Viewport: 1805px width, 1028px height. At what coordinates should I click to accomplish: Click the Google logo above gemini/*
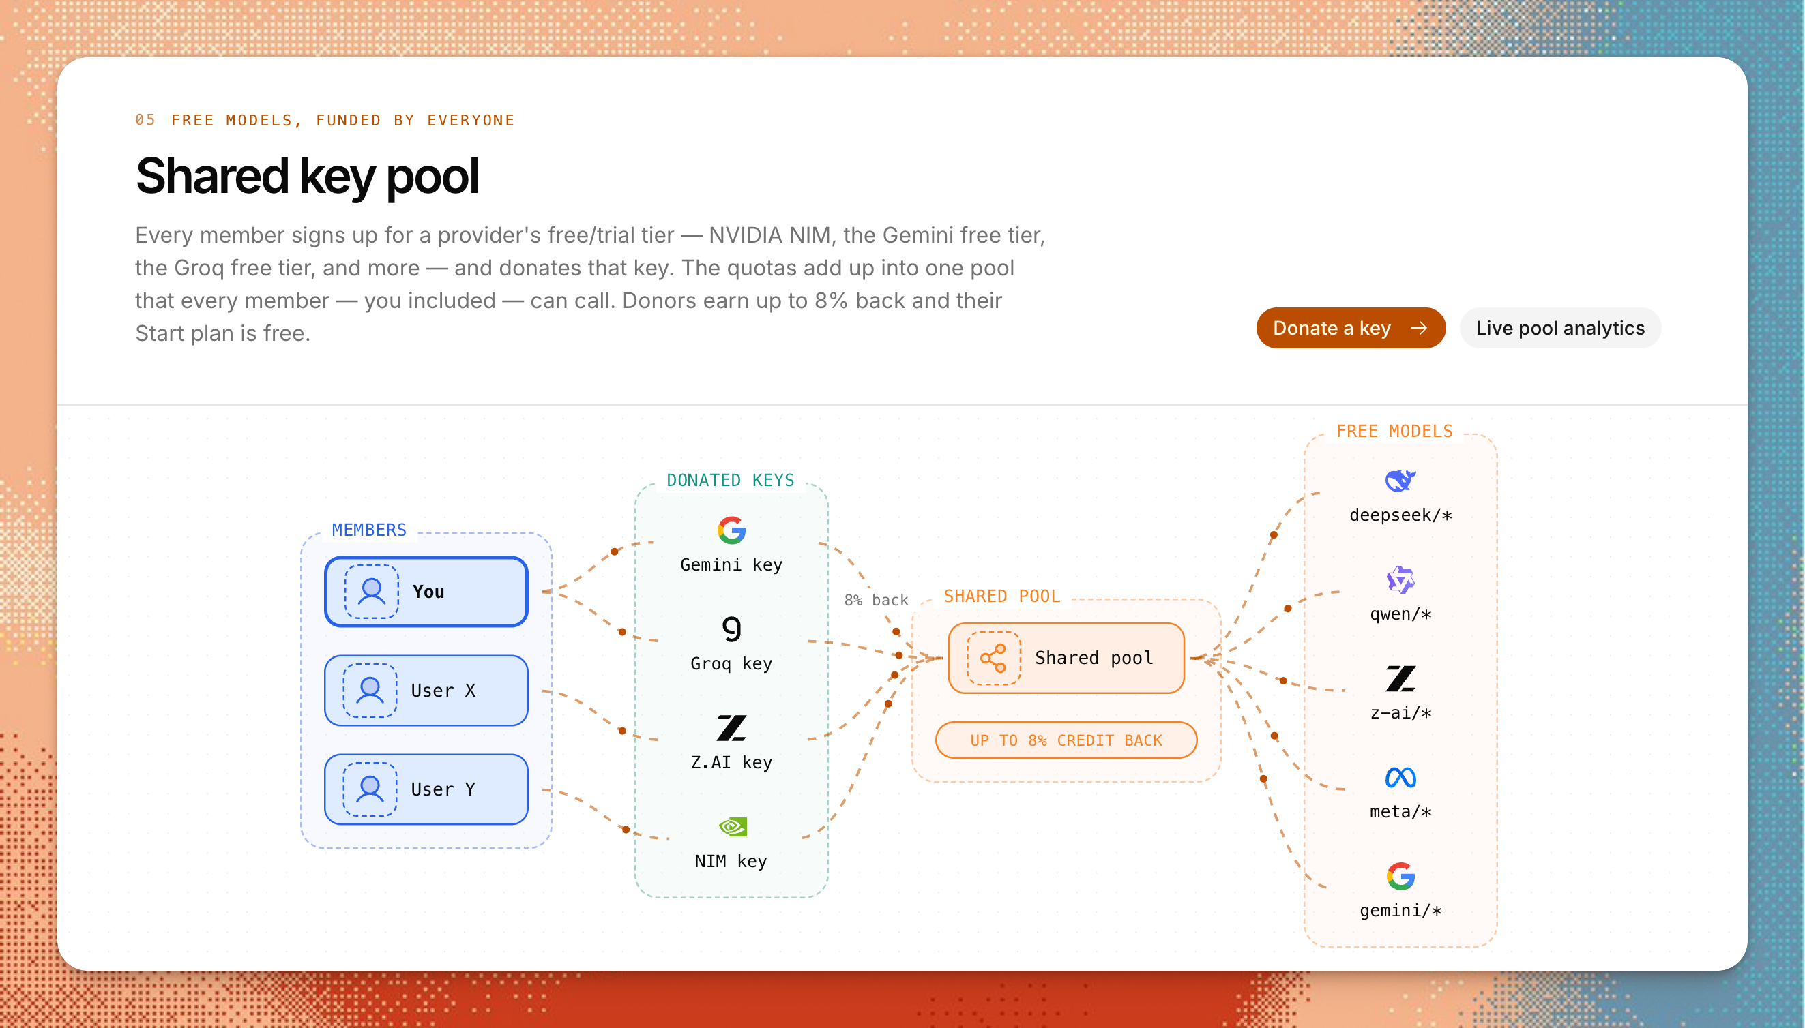[1400, 876]
